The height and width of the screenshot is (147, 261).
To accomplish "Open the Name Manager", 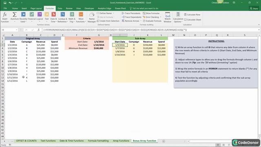I will point(92,17).
